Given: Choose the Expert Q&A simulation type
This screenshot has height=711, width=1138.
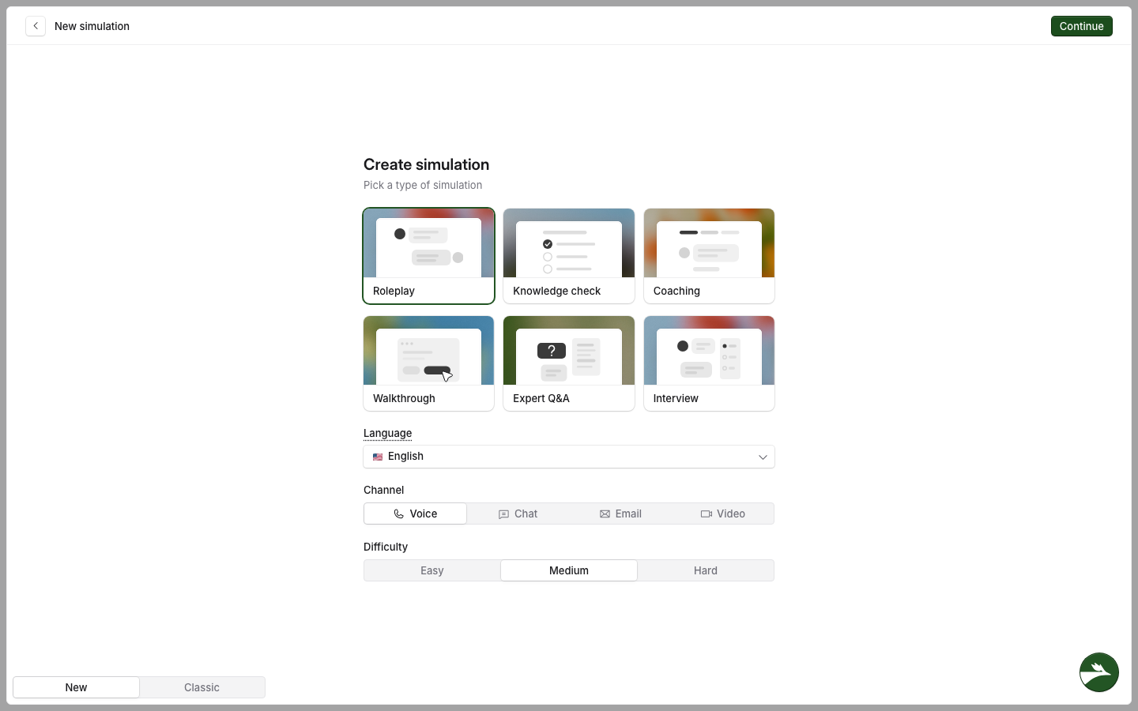Looking at the screenshot, I should pyautogui.click(x=569, y=363).
